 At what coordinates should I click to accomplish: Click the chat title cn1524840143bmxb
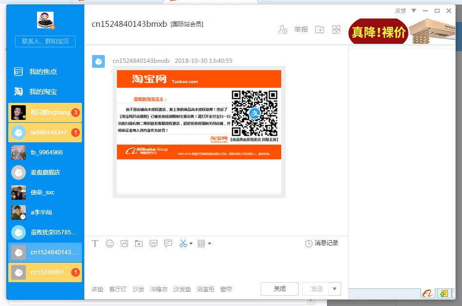coord(129,24)
